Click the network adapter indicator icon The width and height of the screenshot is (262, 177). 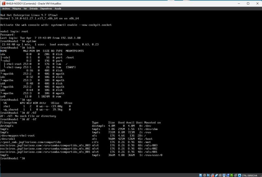click(213, 175)
